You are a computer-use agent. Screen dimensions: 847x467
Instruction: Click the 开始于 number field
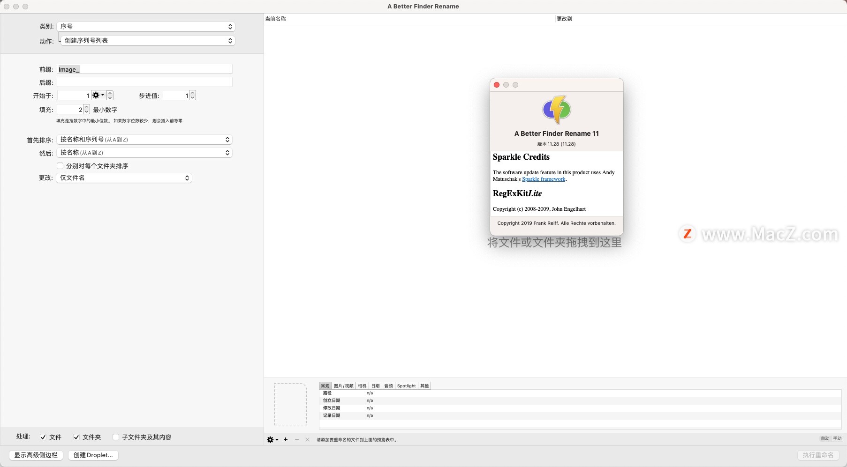74,96
